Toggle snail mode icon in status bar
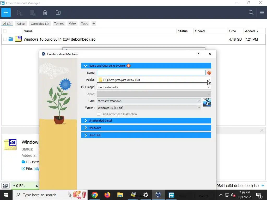Screen dimensions: 267x200 pos(5,186)
